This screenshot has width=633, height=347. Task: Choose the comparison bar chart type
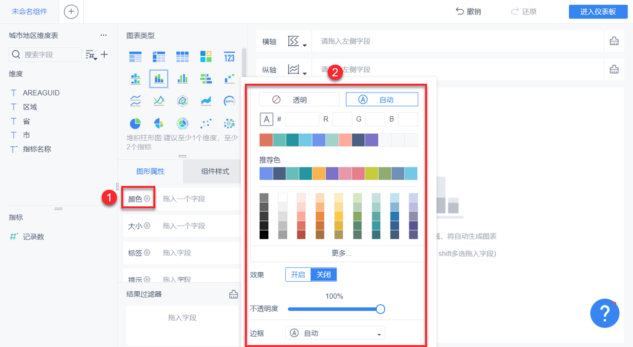[x=206, y=78]
